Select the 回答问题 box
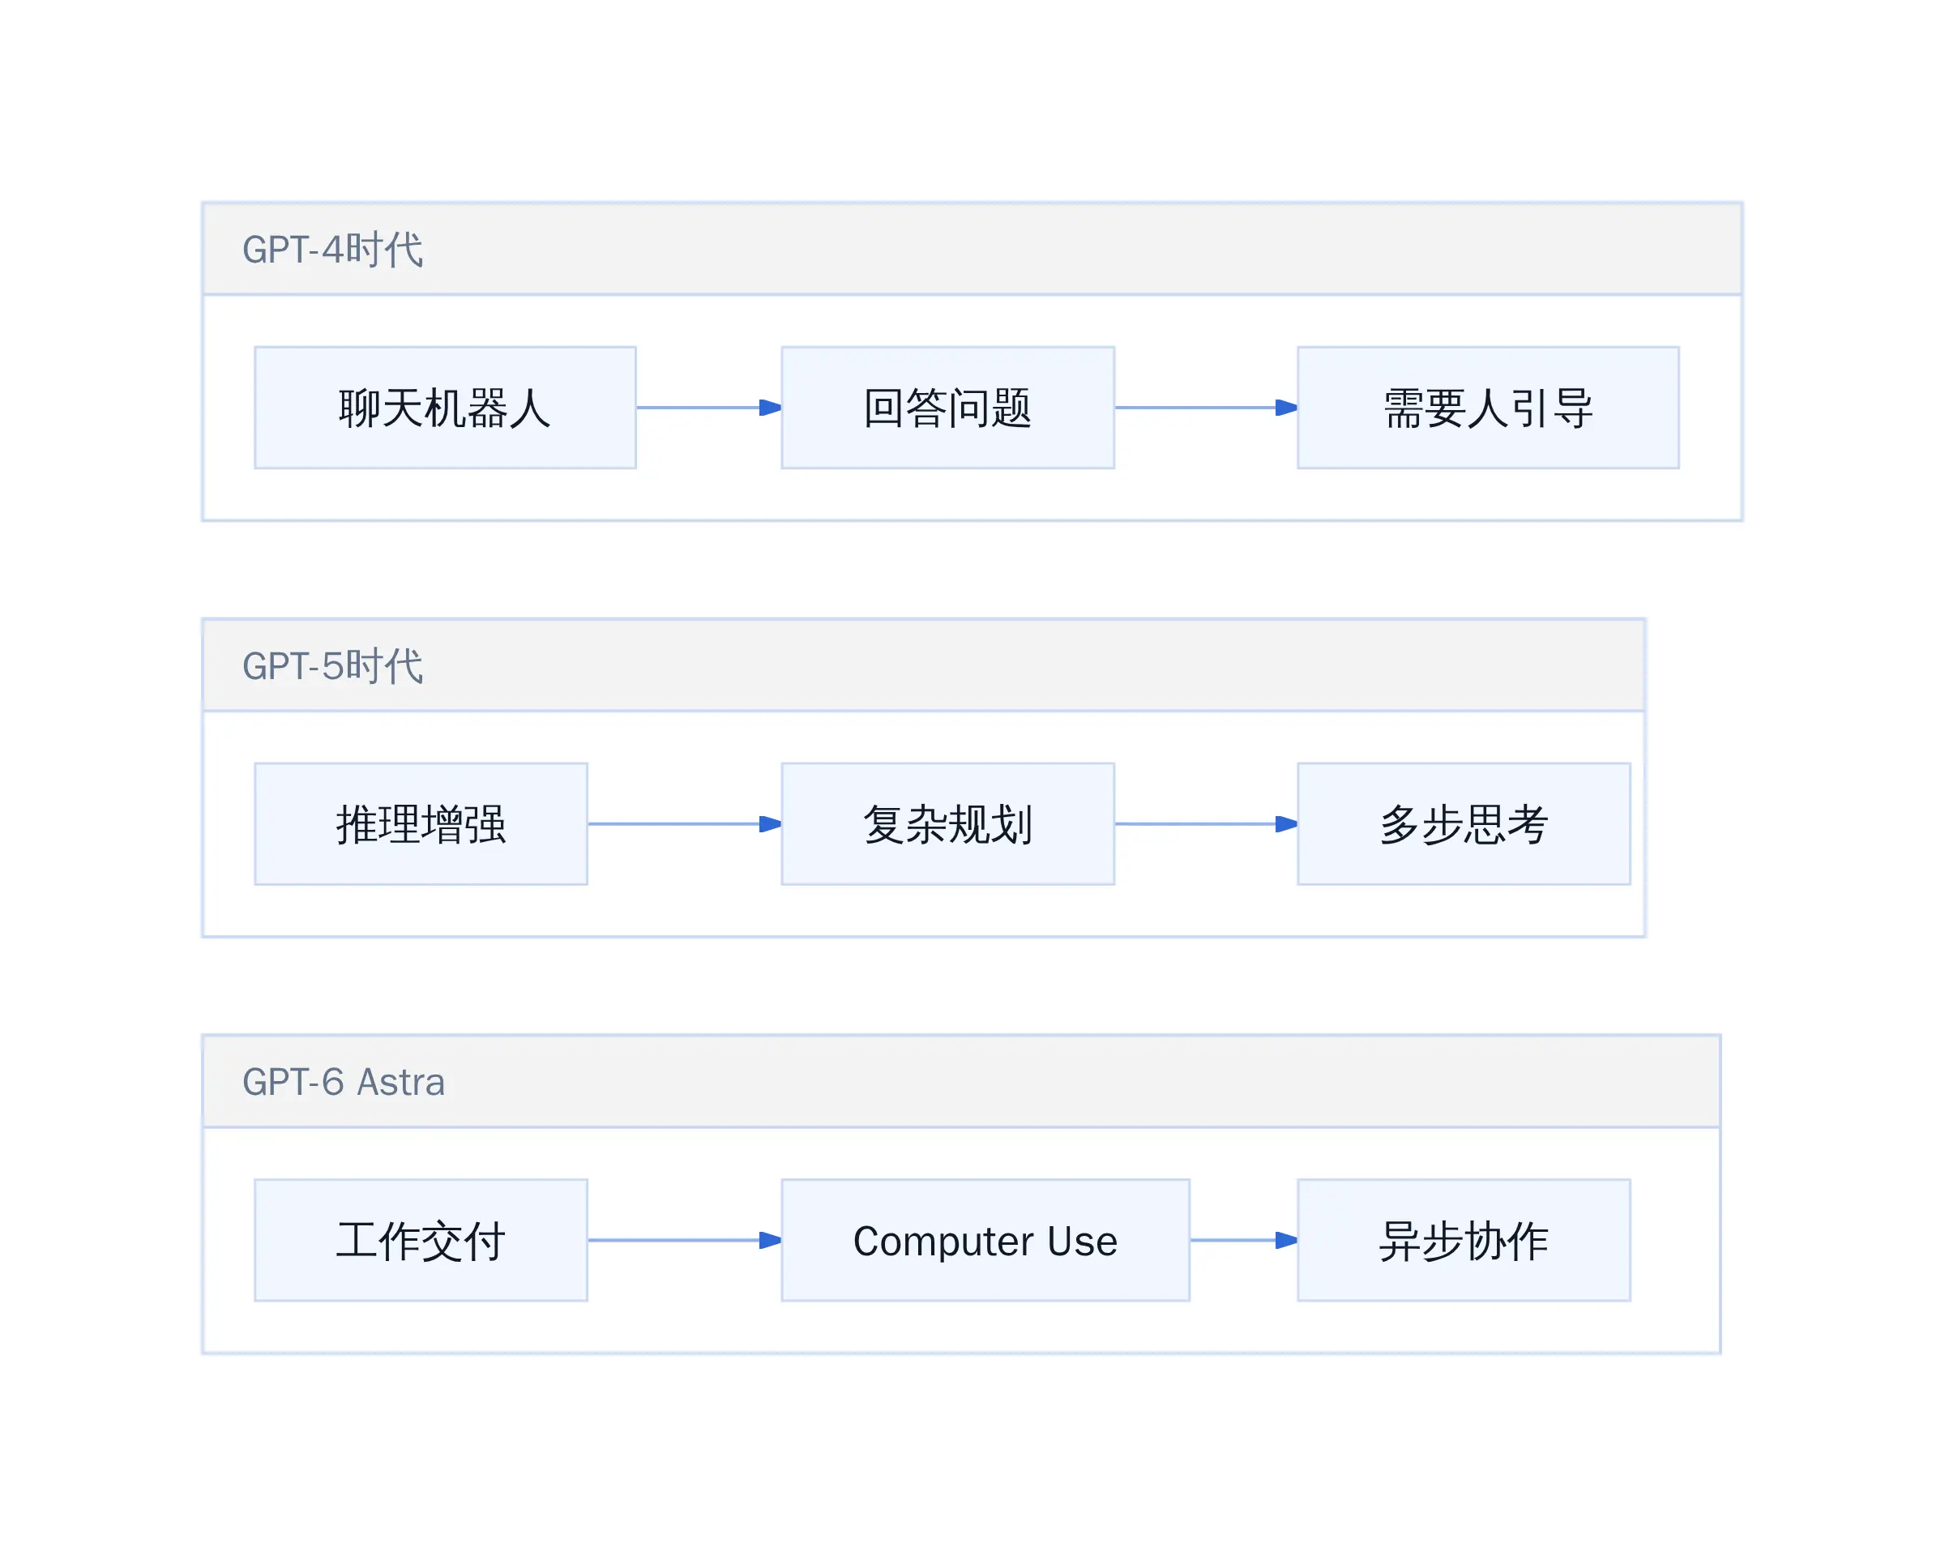This screenshot has width=1945, height=1556. (x=947, y=408)
